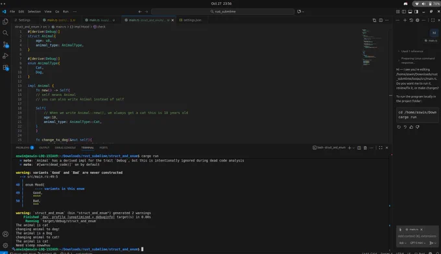The image size is (441, 254).
Task: Switch to the Ports panel tab
Action: (104, 148)
